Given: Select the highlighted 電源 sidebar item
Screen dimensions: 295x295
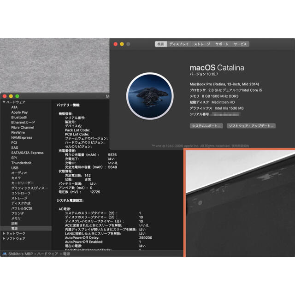Looking at the screenshot, I should click(26, 229).
